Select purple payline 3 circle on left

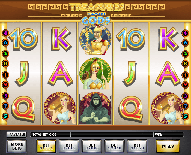(x=5, y=96)
